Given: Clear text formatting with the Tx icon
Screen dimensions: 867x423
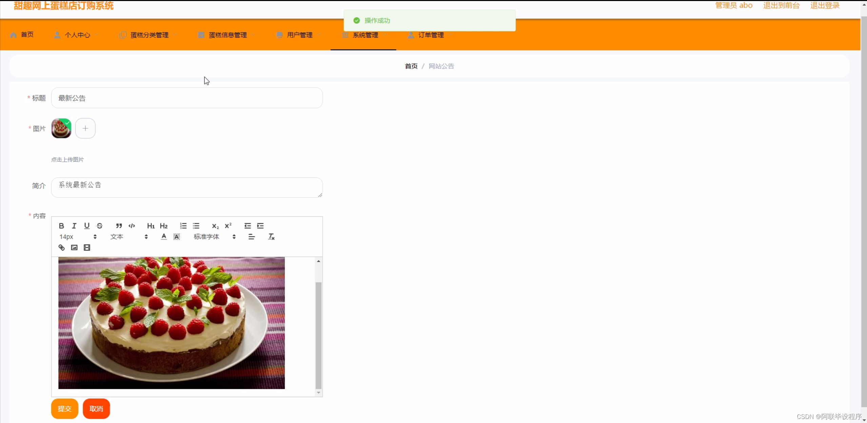Looking at the screenshot, I should pos(271,236).
